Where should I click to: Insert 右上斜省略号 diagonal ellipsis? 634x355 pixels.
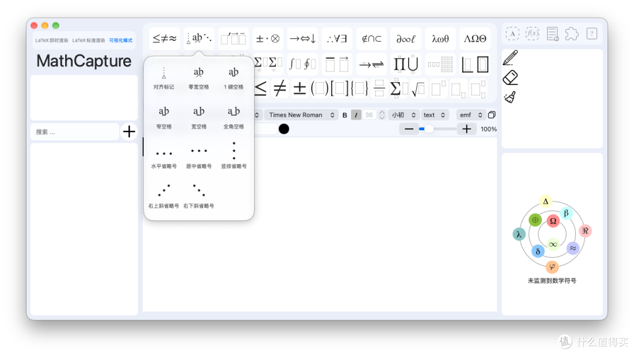click(x=164, y=197)
